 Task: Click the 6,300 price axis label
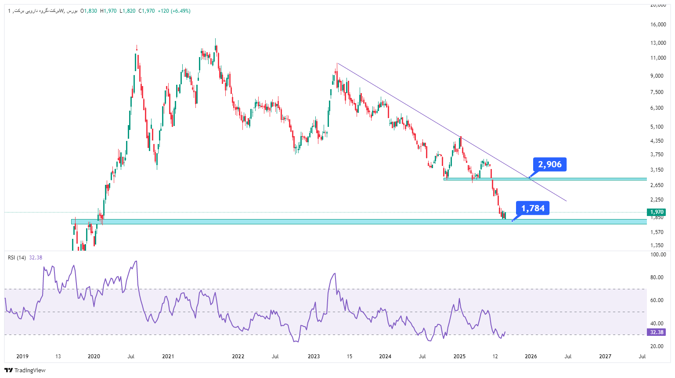point(657,108)
